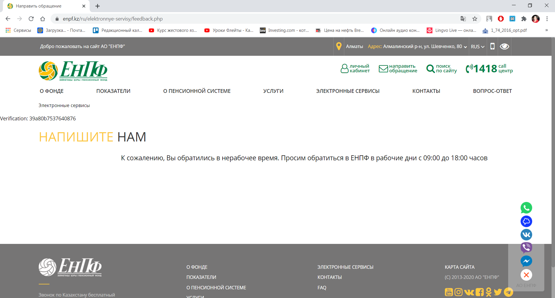Go to личный кабинет

pos(355,69)
